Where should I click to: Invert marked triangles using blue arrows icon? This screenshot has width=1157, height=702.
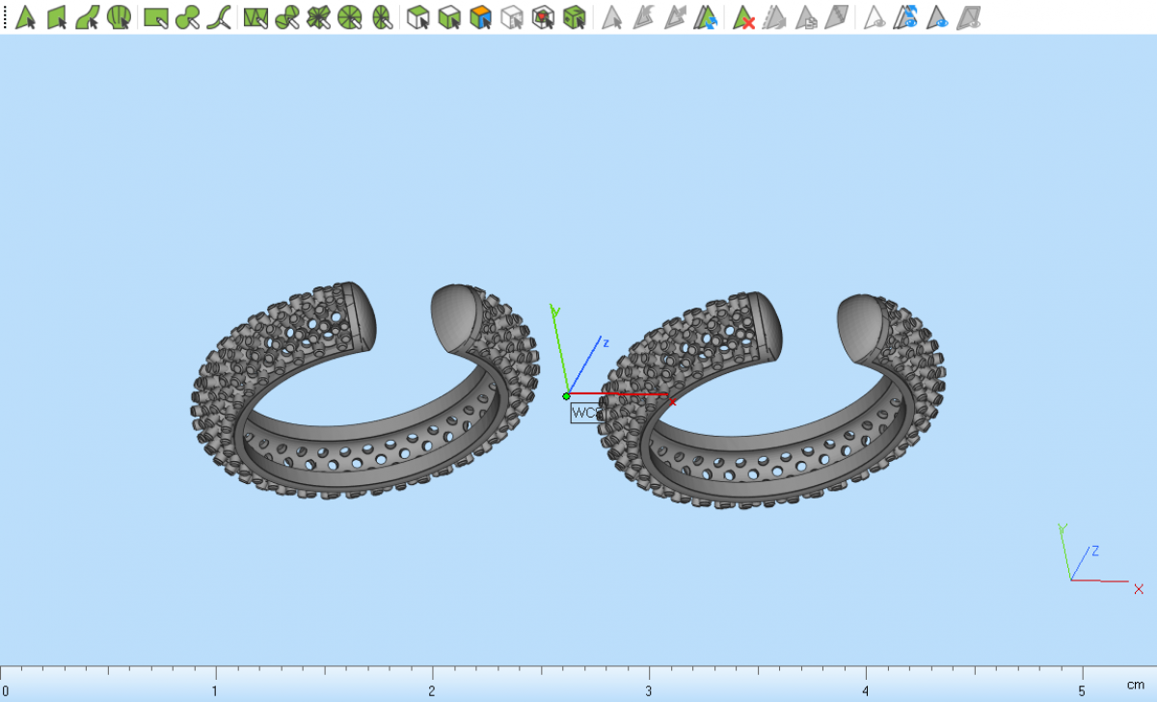[708, 16]
